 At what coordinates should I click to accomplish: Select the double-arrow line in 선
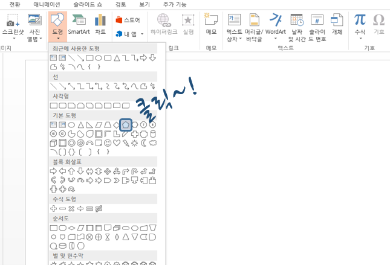pyautogui.click(x=71, y=86)
